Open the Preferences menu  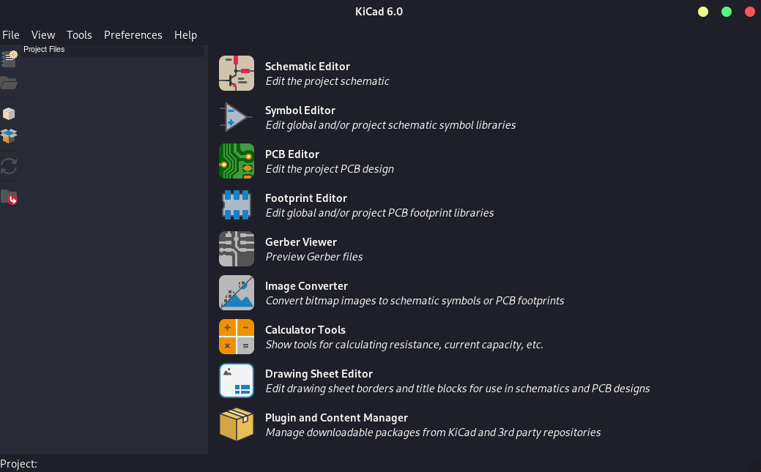pos(133,35)
